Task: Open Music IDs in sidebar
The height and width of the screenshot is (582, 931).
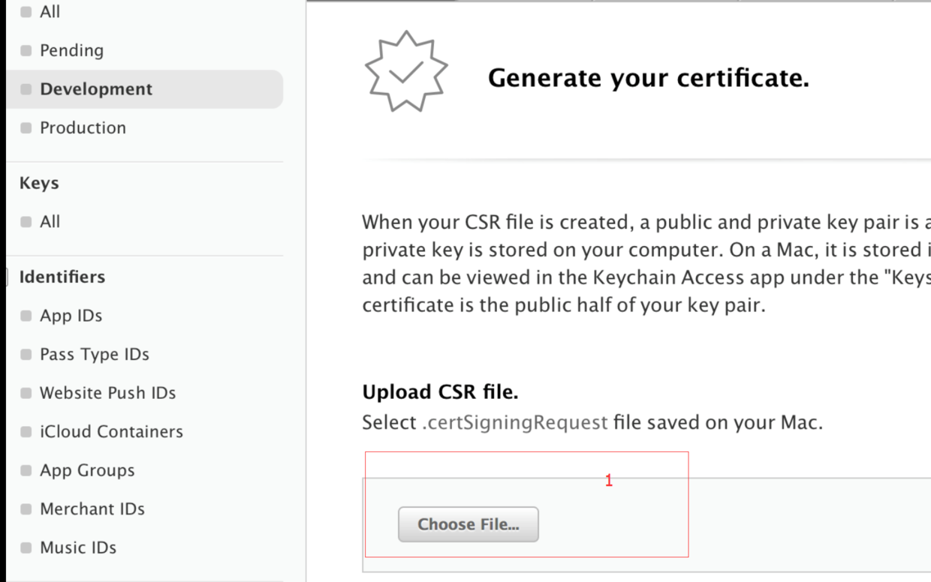Action: (78, 547)
